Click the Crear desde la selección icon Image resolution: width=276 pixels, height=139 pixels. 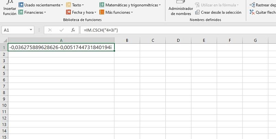[198, 12]
